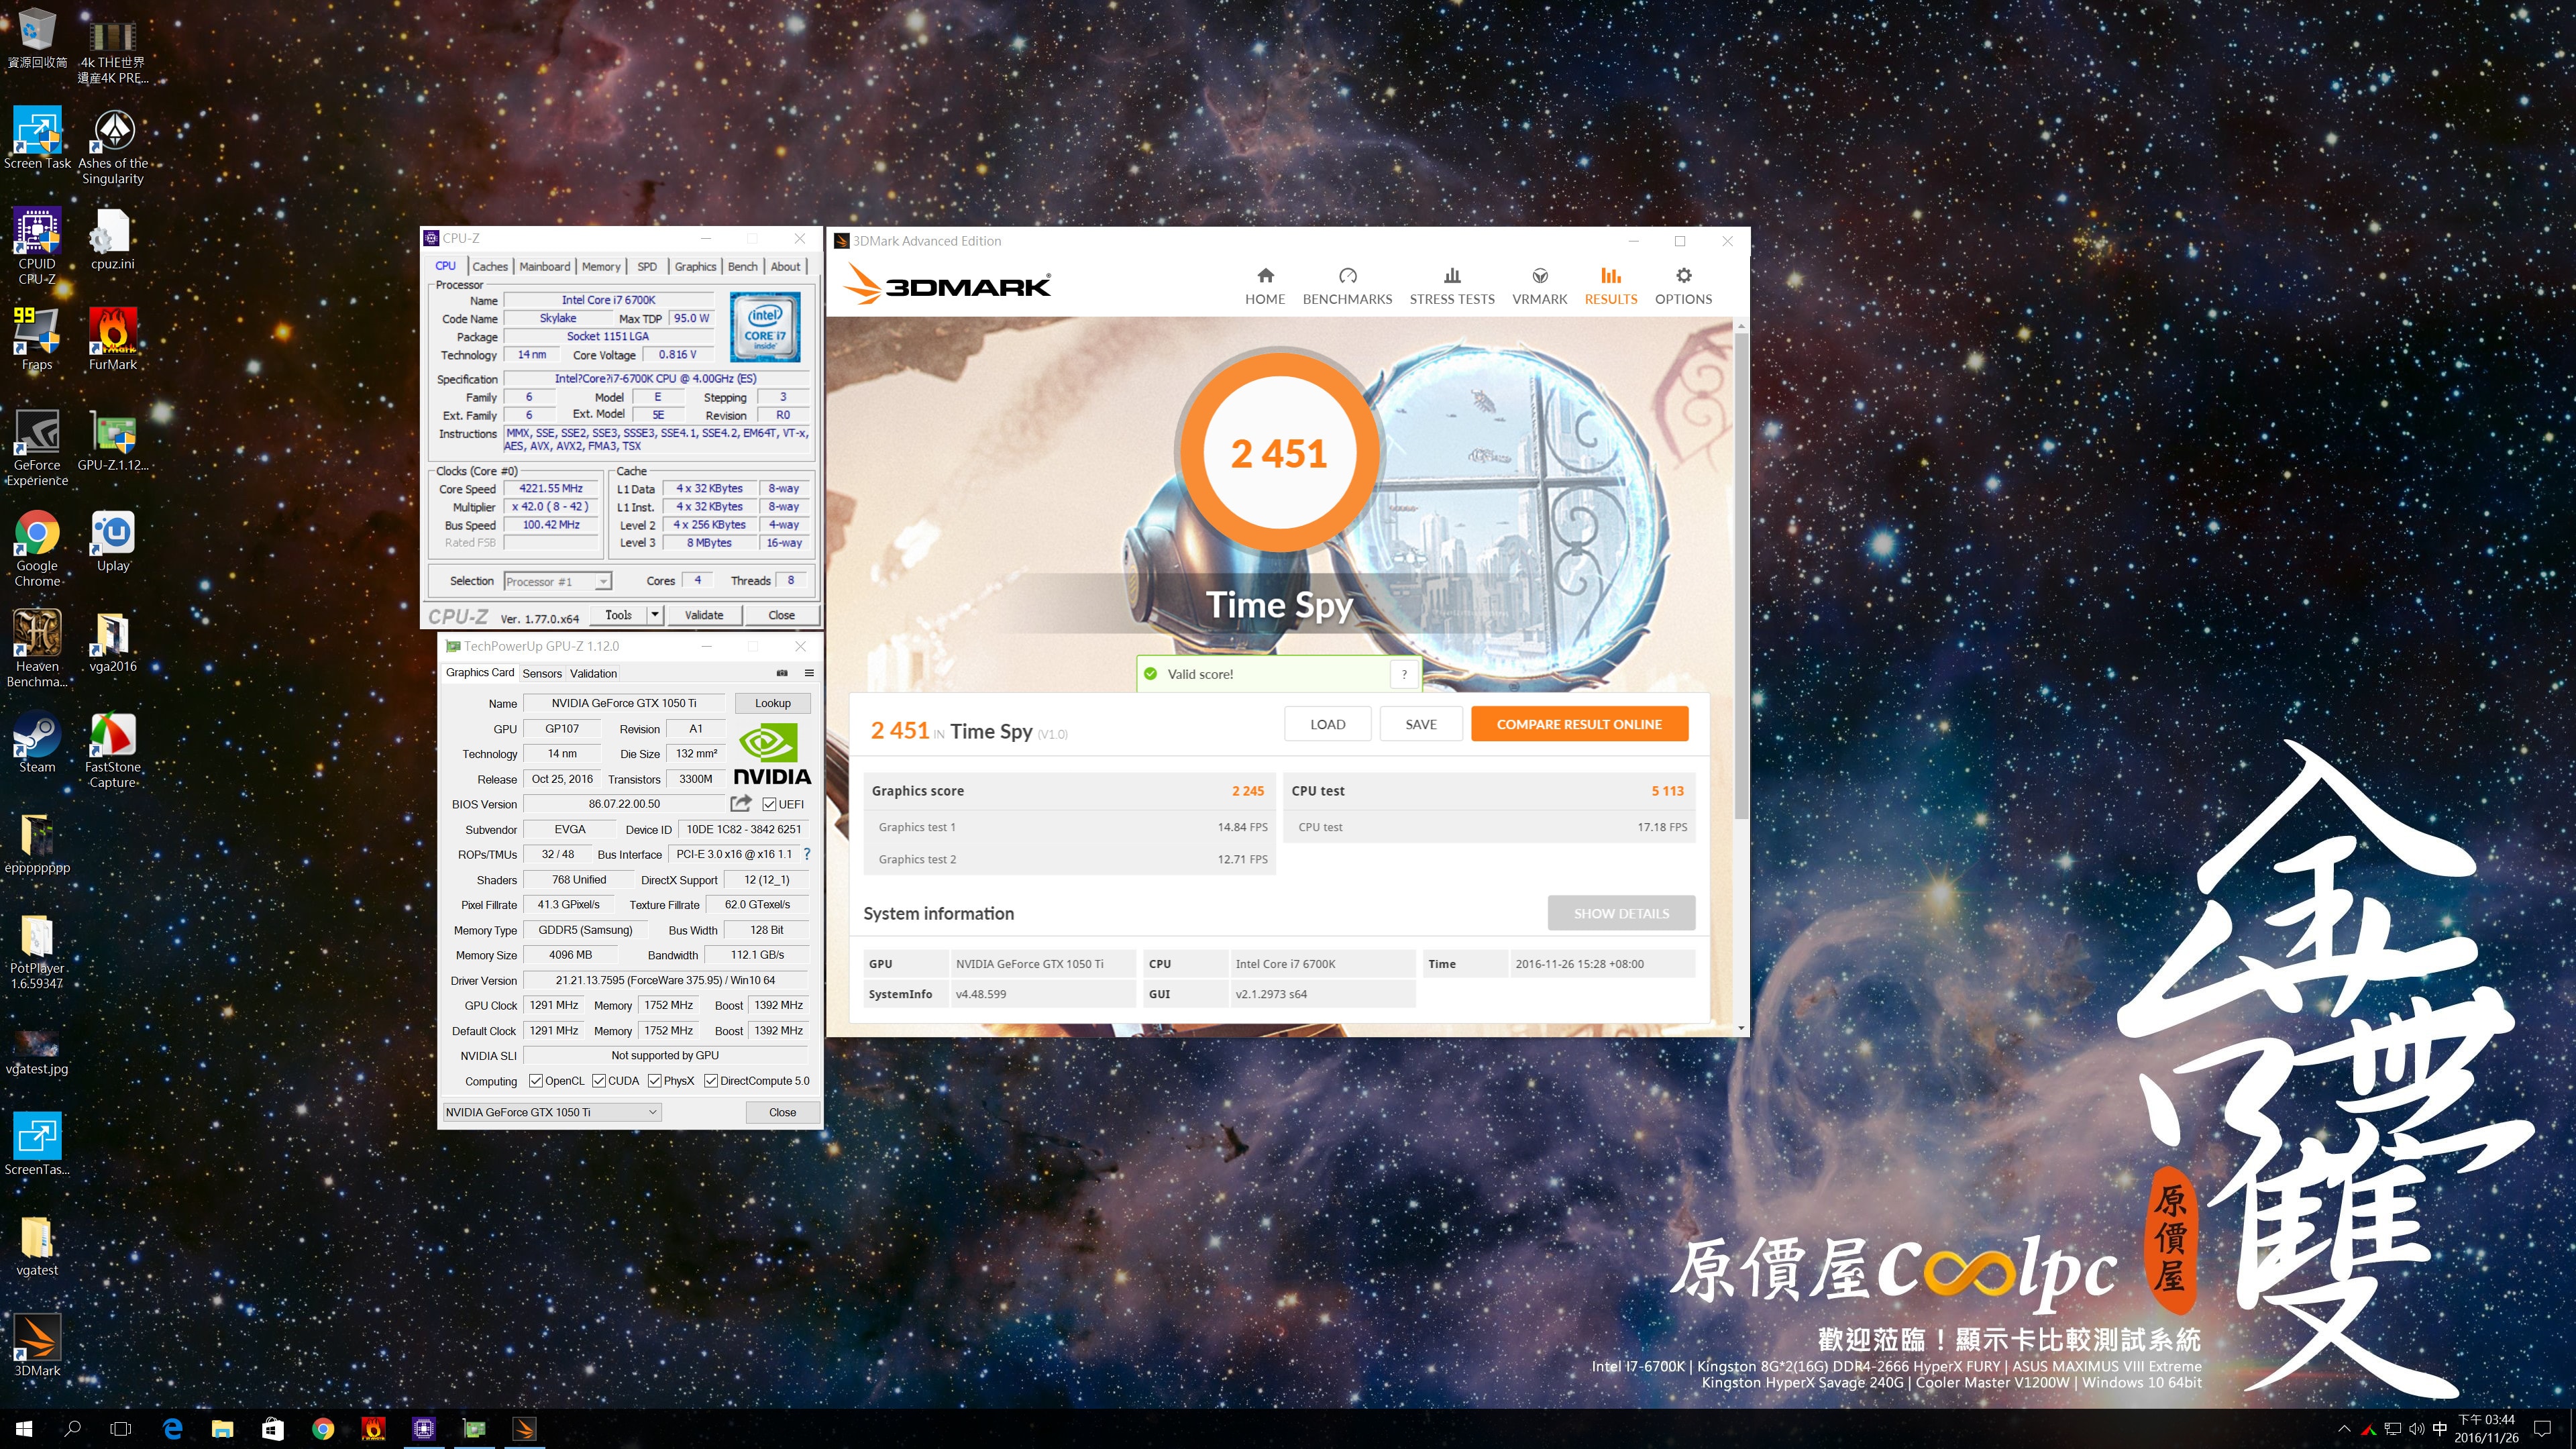Toggle the DirectCompute 5.0 checkbox
This screenshot has height=1449, width=2576.
click(x=711, y=1081)
